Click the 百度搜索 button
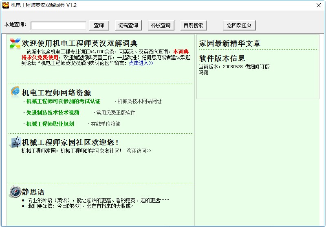The height and width of the screenshot is (227, 326). tap(194, 25)
